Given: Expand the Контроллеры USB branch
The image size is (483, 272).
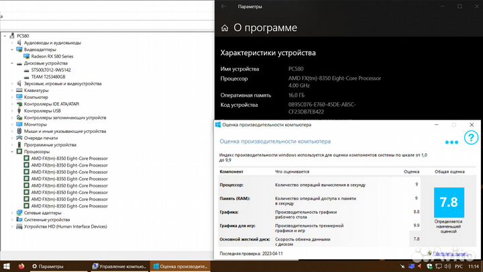Looking at the screenshot, I should (x=12, y=111).
